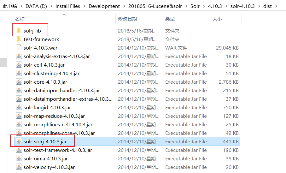The width and height of the screenshot is (286, 173).
Task: Select the solr-clustering jar icon
Action: click(x=19, y=73)
